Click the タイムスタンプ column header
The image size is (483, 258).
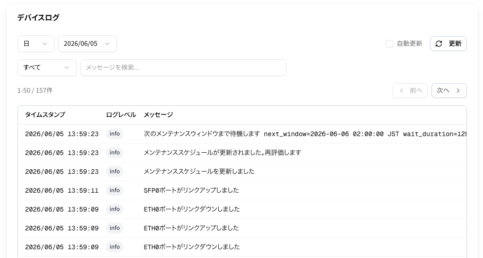tap(45, 115)
